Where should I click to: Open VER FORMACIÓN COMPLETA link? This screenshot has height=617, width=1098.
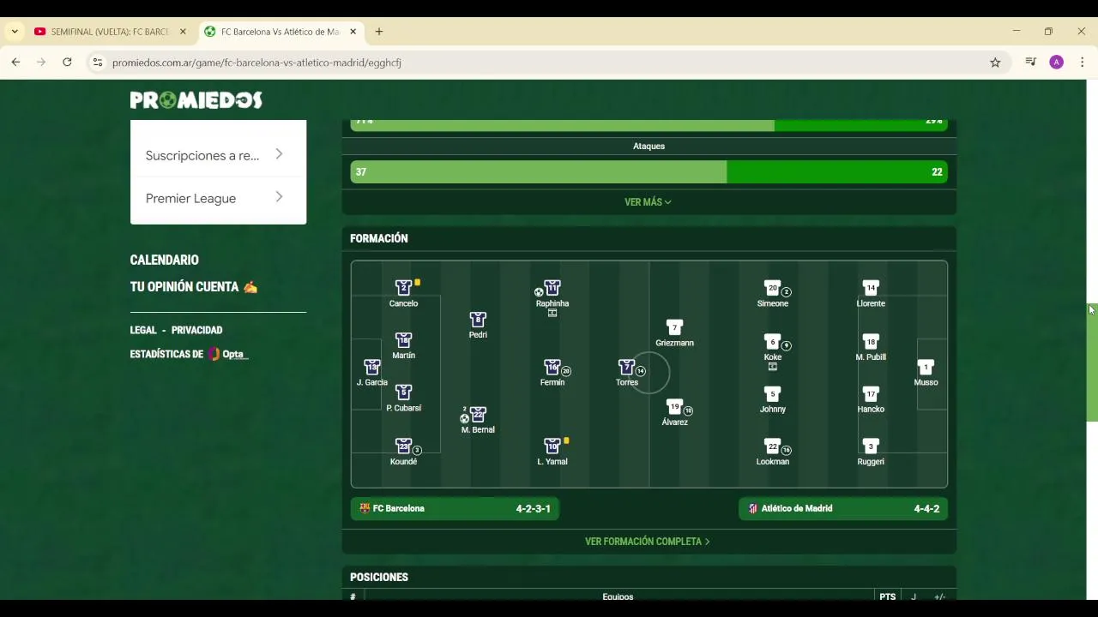pos(648,542)
